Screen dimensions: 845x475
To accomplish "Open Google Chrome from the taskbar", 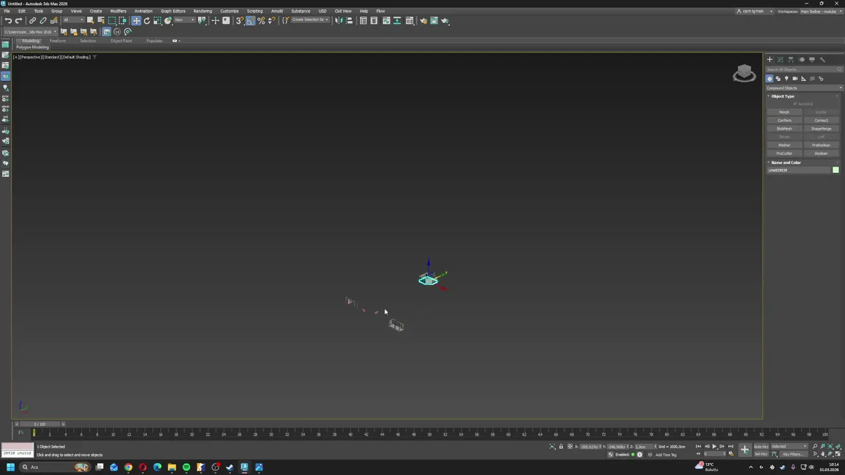I will point(128,467).
